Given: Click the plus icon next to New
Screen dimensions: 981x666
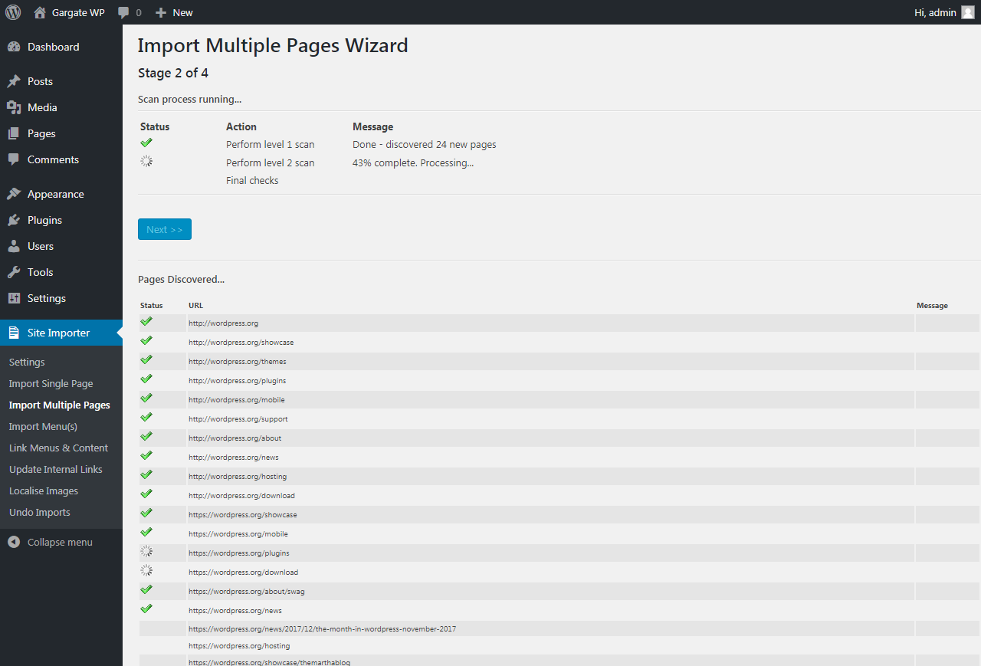Looking at the screenshot, I should click(x=161, y=12).
